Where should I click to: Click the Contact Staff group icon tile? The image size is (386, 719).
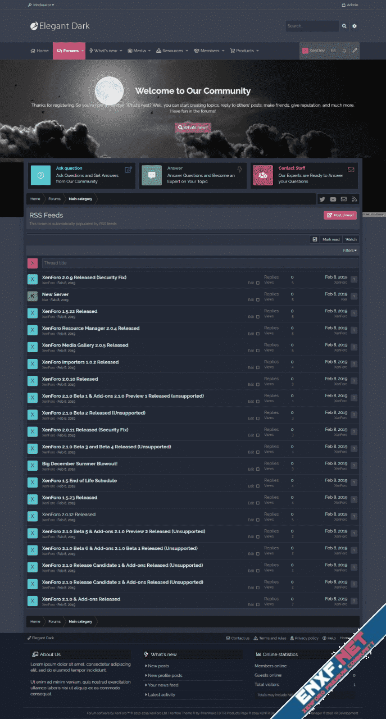tap(263, 175)
